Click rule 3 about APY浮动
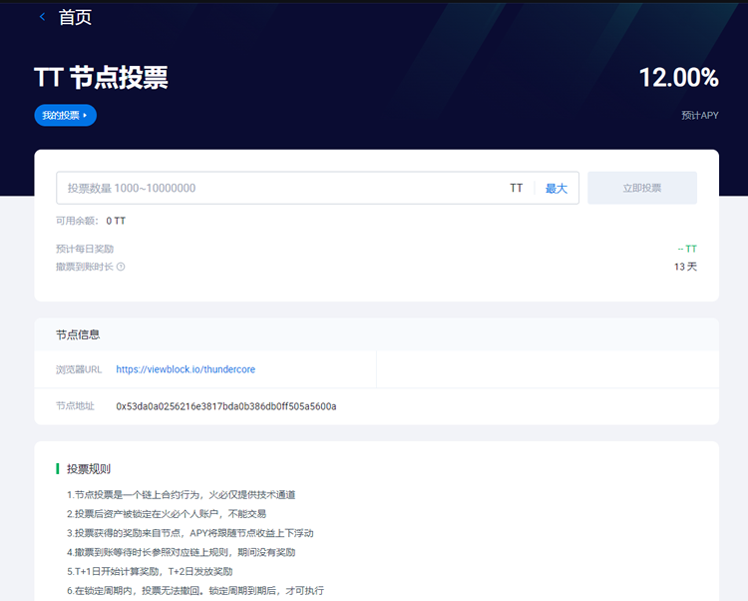This screenshot has height=601, width=748. [x=190, y=533]
